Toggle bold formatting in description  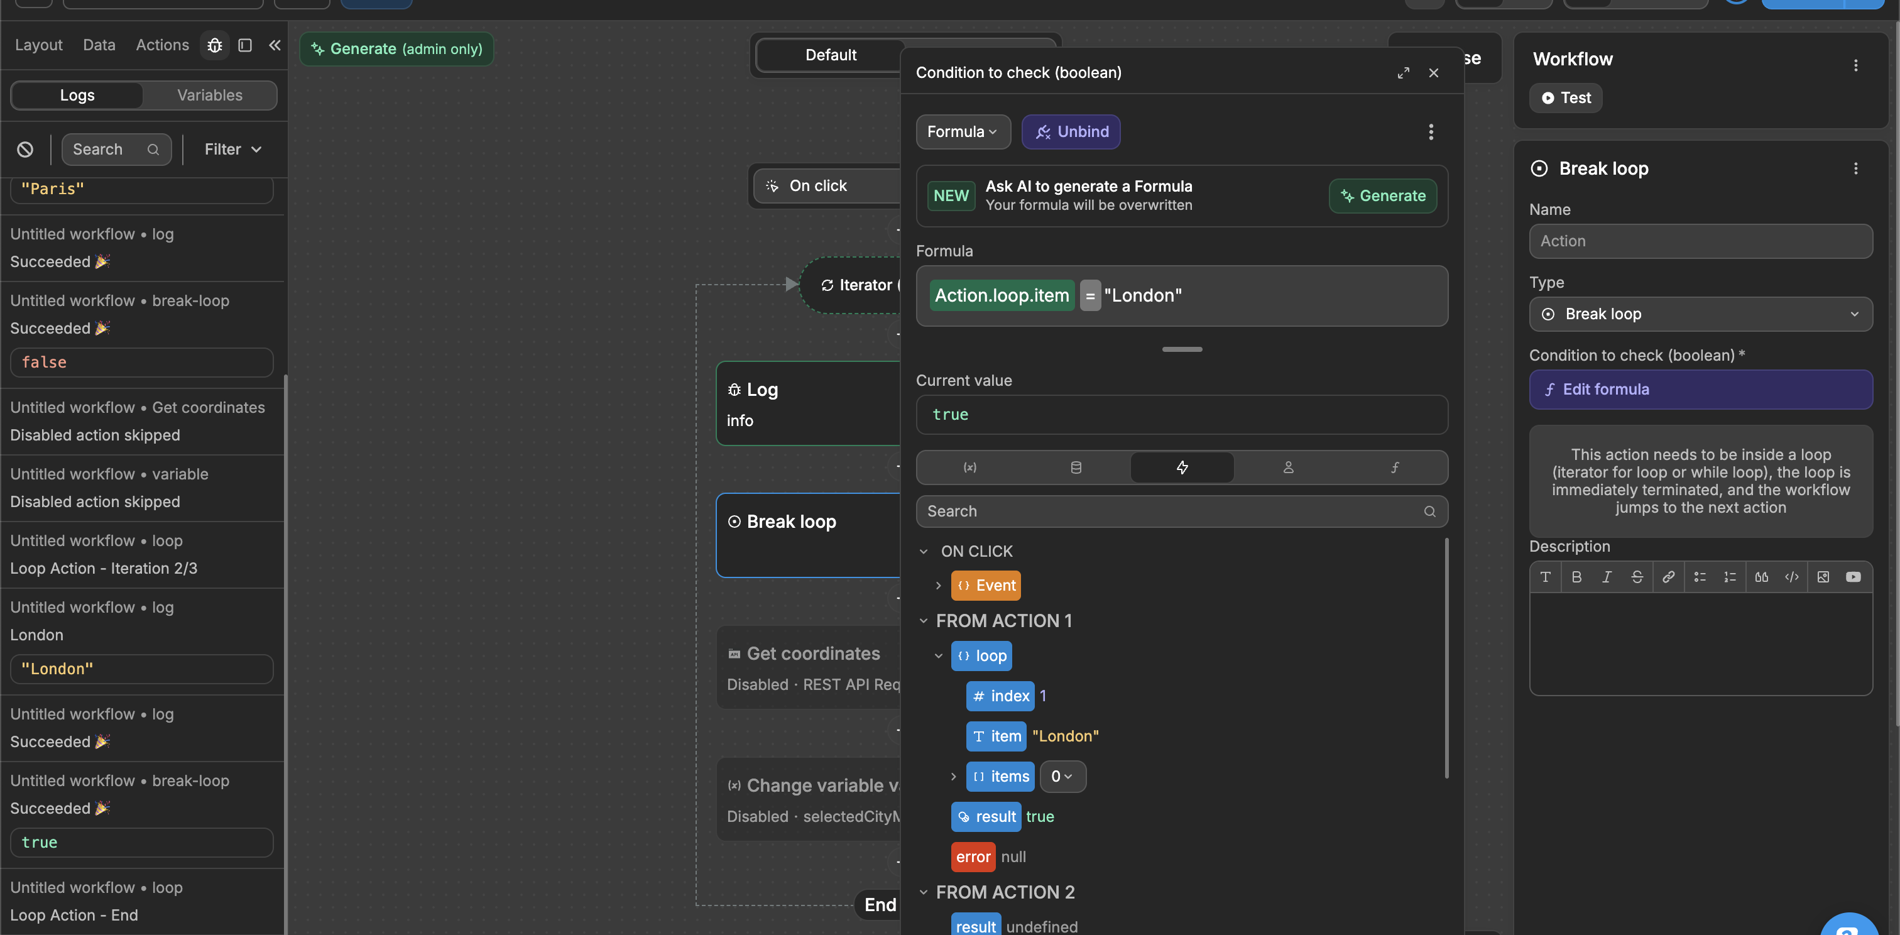[x=1576, y=577]
